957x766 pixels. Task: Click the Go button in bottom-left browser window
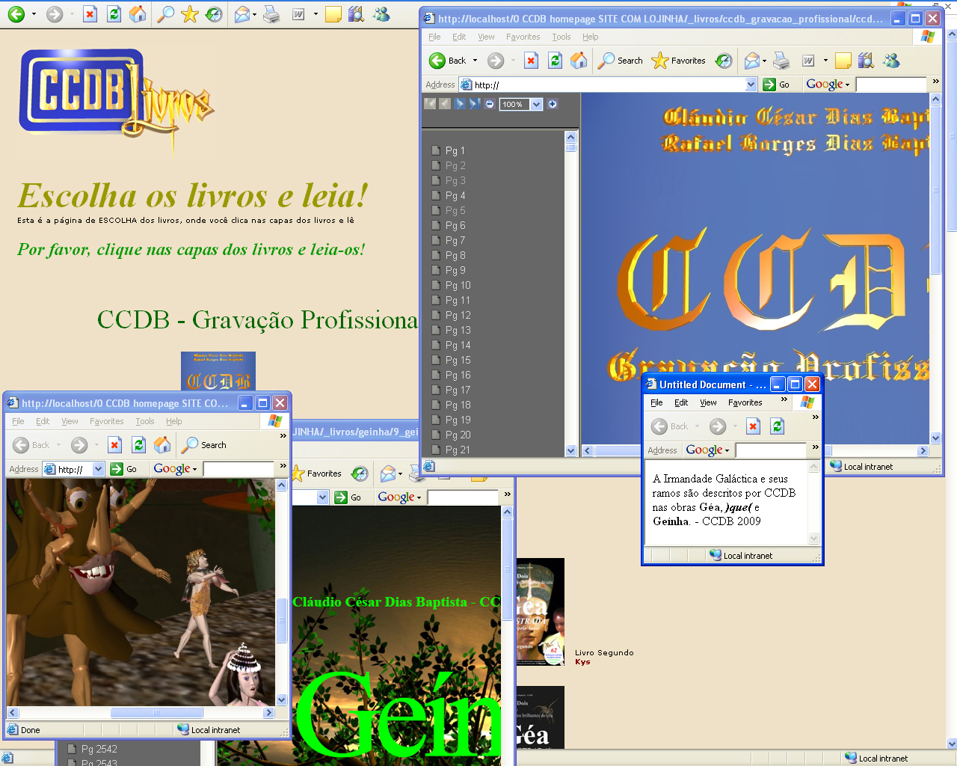(x=124, y=469)
